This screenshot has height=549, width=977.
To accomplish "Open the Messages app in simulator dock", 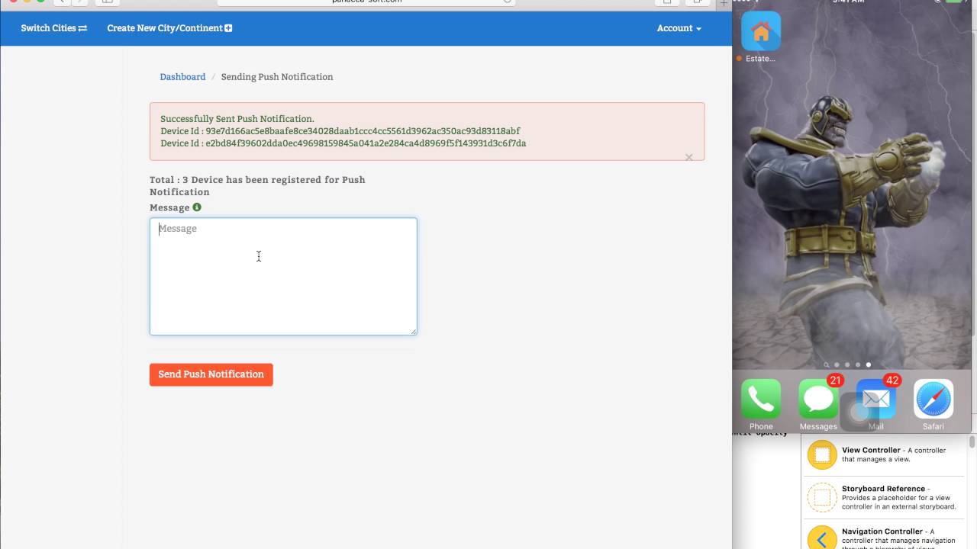I will click(818, 399).
